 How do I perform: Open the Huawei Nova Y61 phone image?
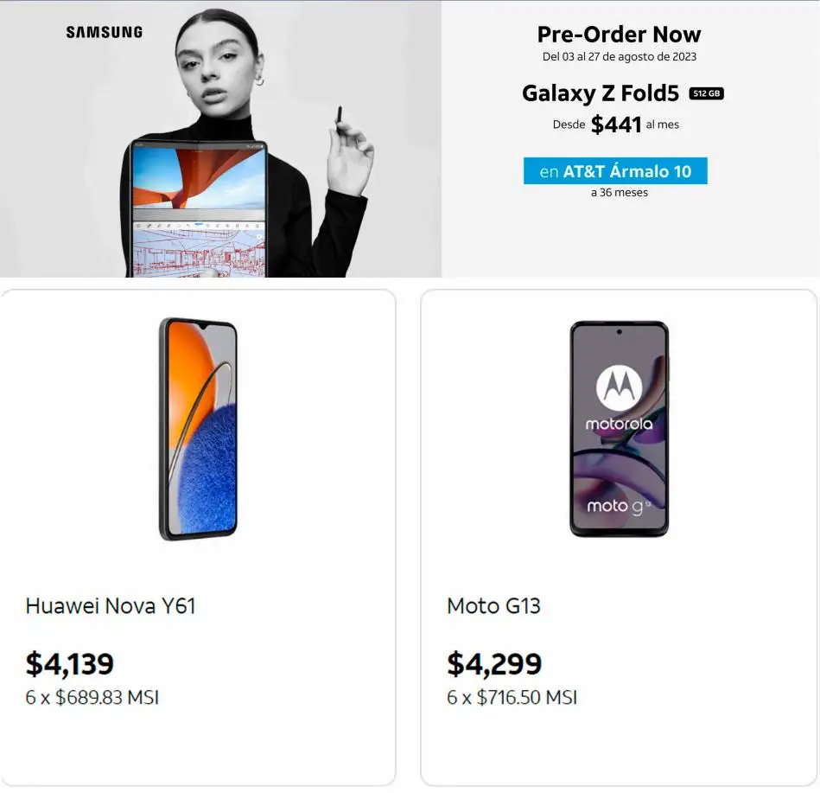[198, 429]
